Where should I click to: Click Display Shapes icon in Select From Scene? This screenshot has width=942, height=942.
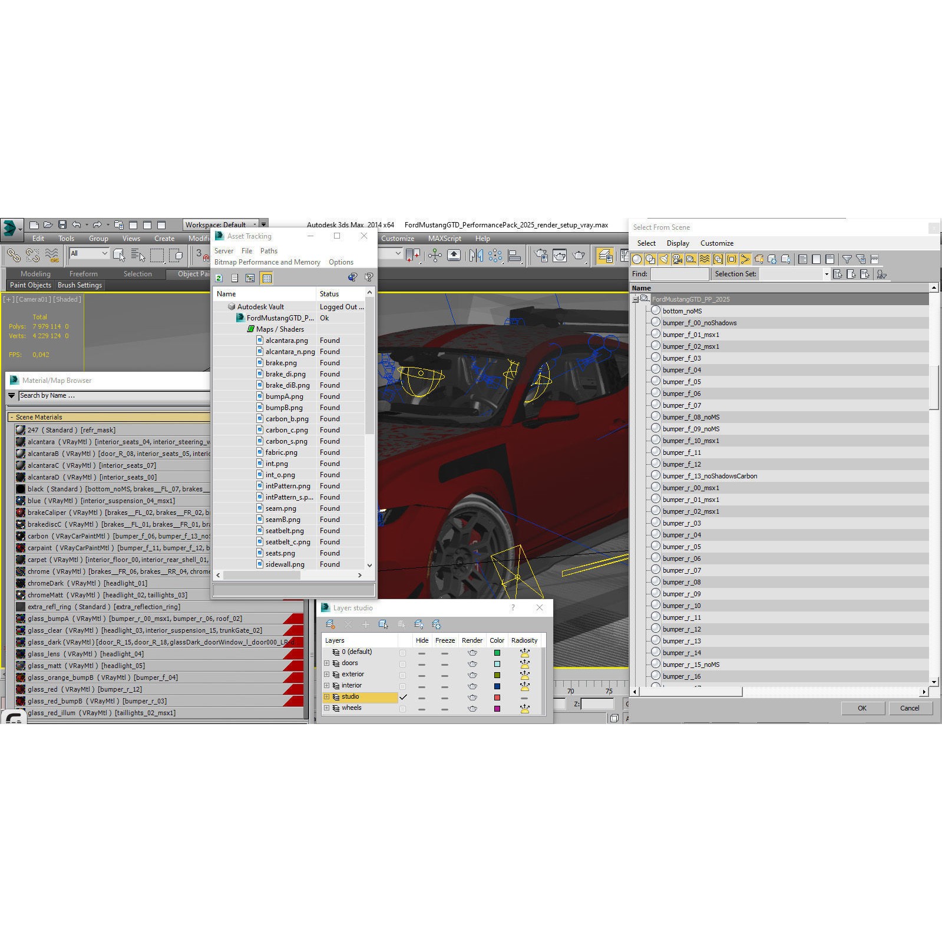[x=650, y=259]
